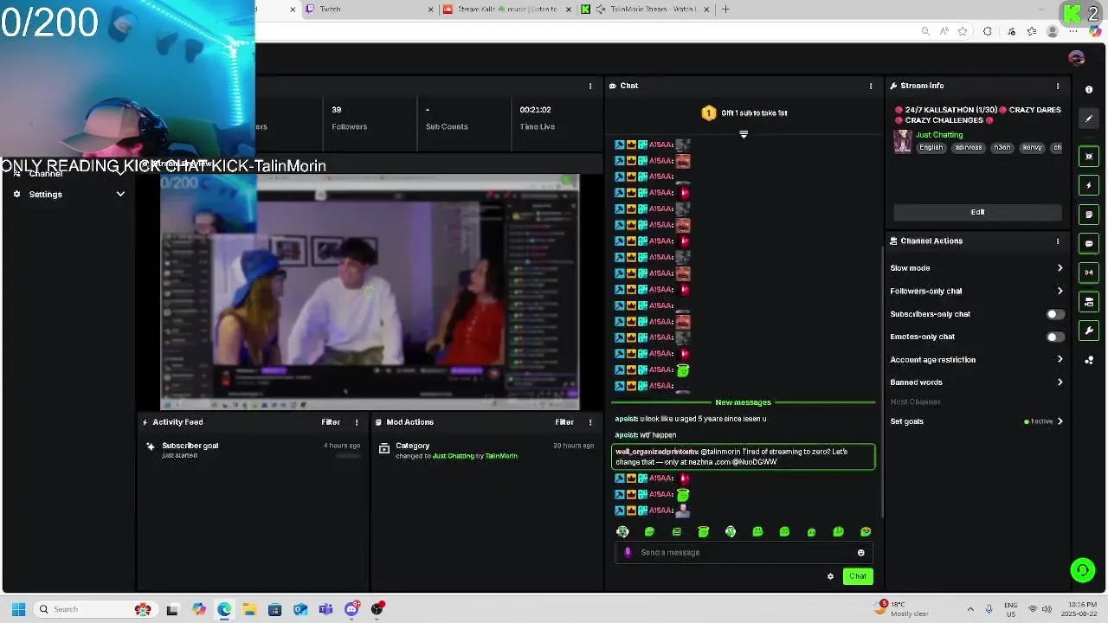Open Microsoft Teams from the taskbar
This screenshot has width=1108, height=623.
click(325, 609)
